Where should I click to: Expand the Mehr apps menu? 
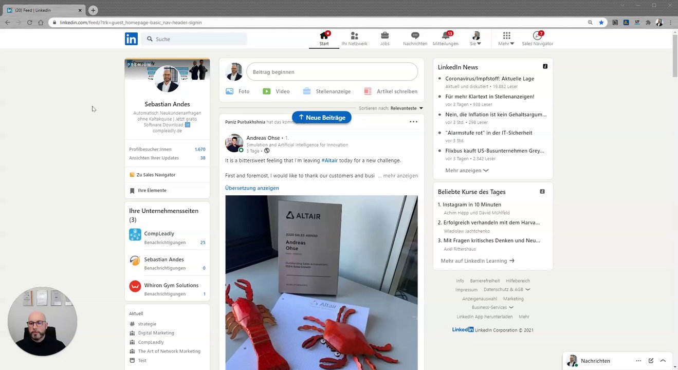click(506, 39)
